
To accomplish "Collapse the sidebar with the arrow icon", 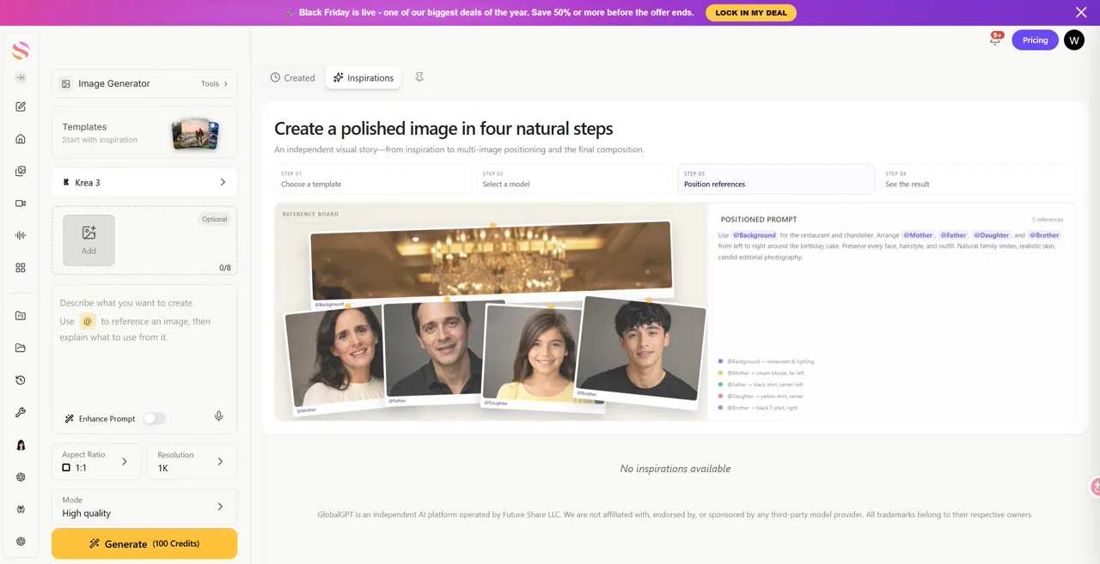I will (x=21, y=77).
